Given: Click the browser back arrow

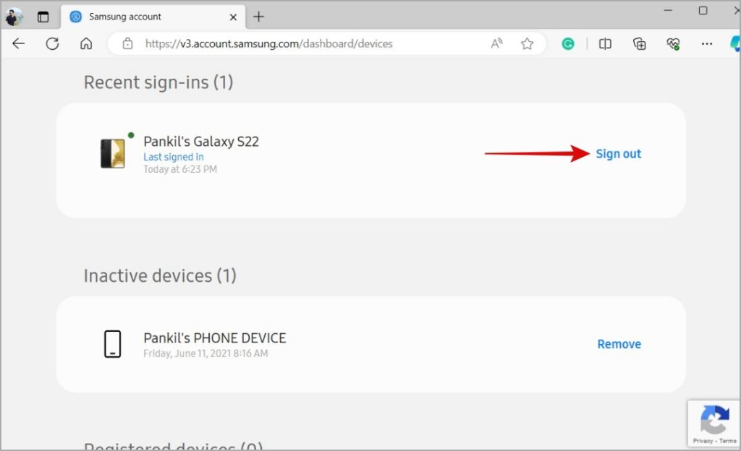Looking at the screenshot, I should pyautogui.click(x=18, y=44).
